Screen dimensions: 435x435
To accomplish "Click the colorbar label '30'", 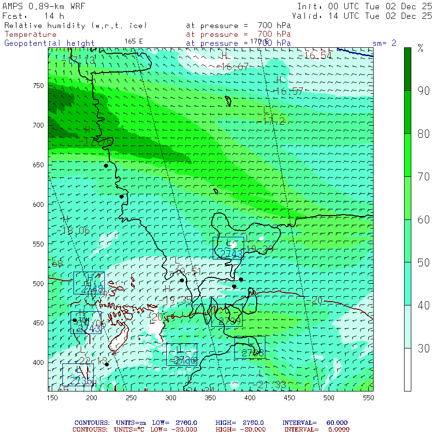I will 423,348.
